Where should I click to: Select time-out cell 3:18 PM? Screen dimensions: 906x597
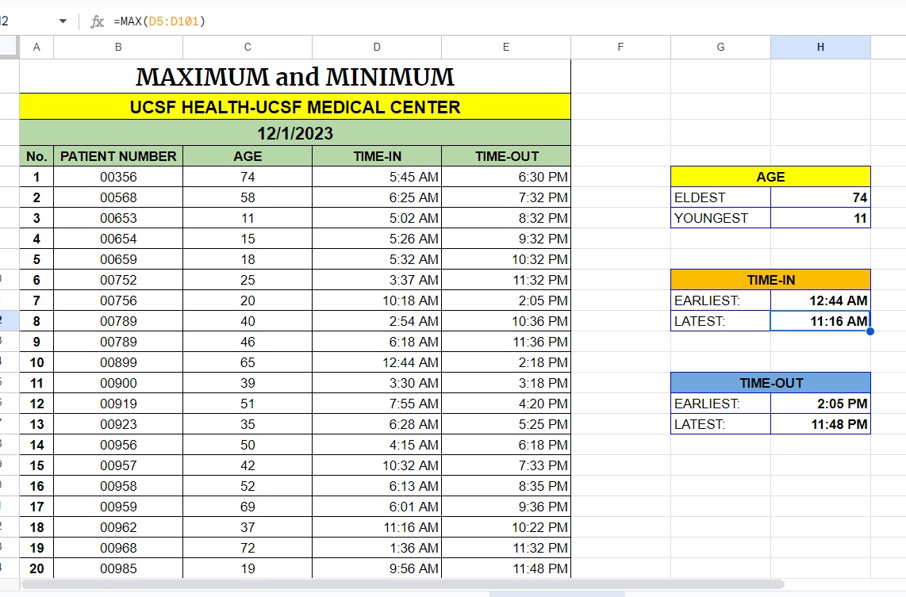point(506,383)
